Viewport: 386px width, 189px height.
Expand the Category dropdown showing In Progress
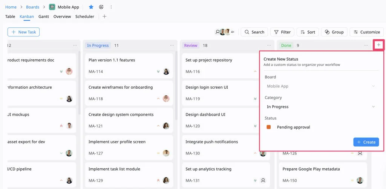click(321, 107)
